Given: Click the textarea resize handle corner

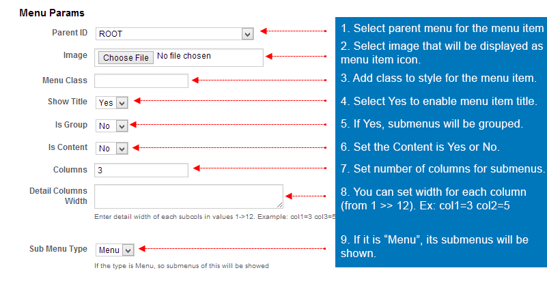Looking at the screenshot, I should [280, 205].
